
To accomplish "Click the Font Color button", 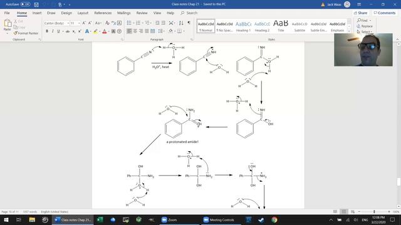I will coord(105,31).
